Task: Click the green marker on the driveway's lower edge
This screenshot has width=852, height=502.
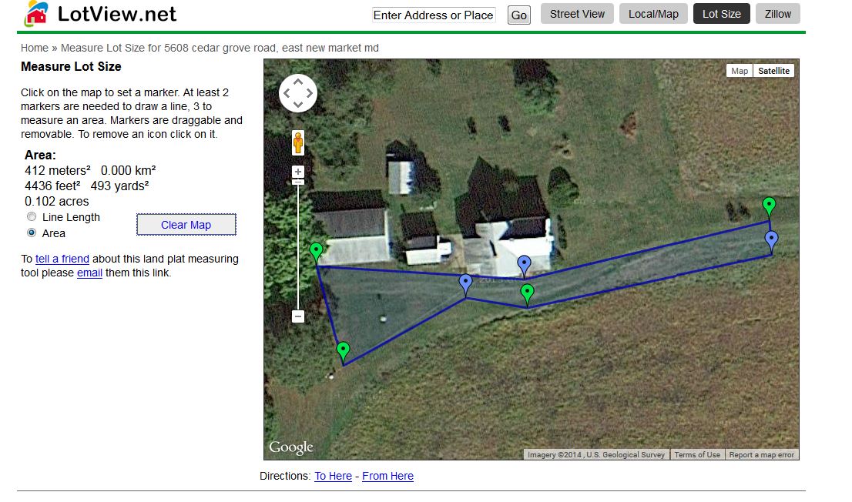Action: [527, 296]
